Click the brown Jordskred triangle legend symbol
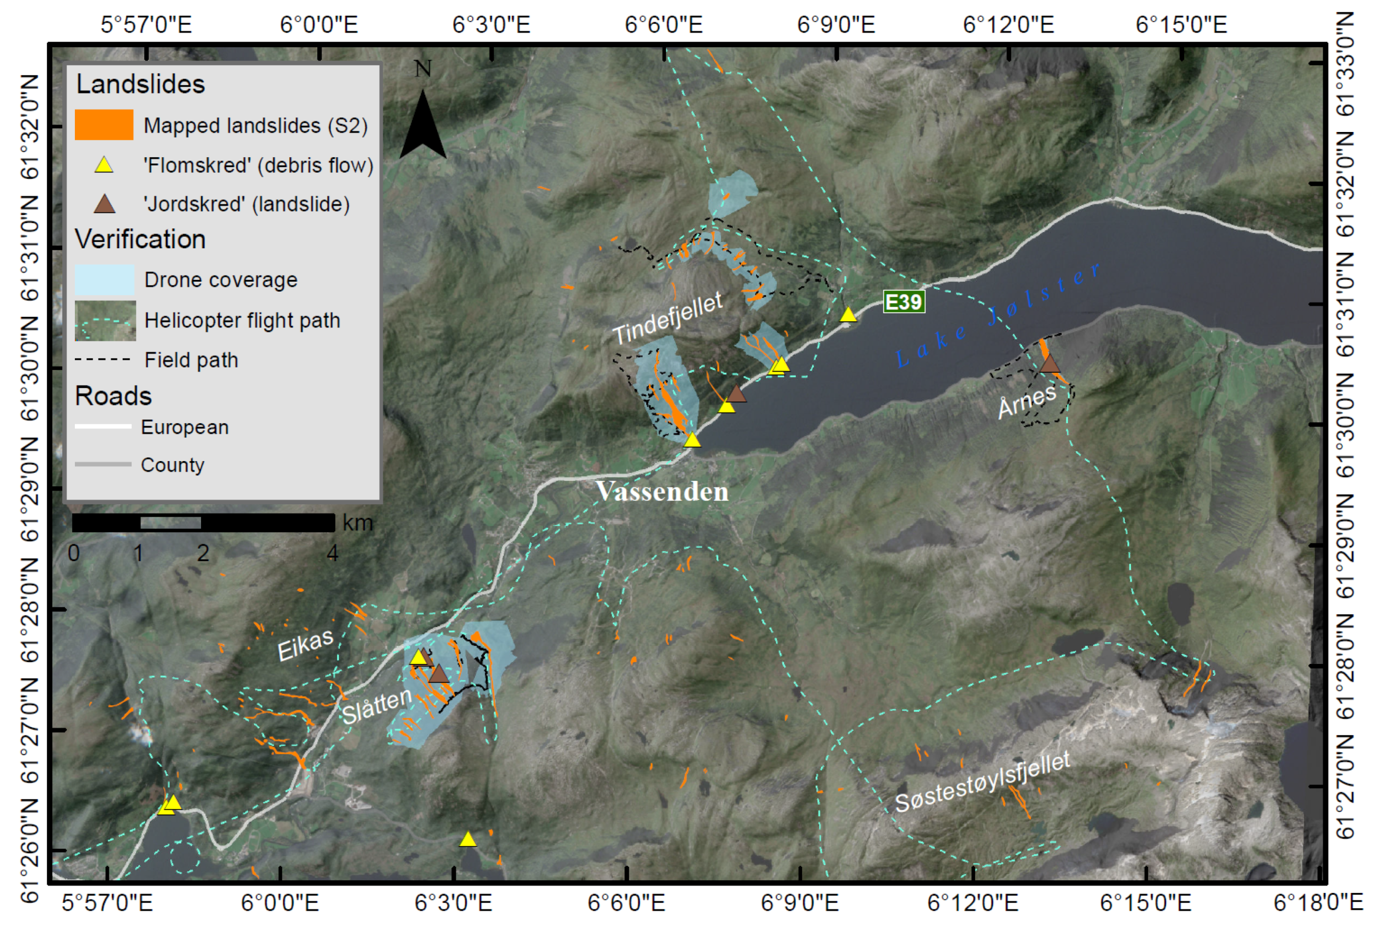Image resolution: width=1375 pixels, height=928 pixels. click(104, 204)
